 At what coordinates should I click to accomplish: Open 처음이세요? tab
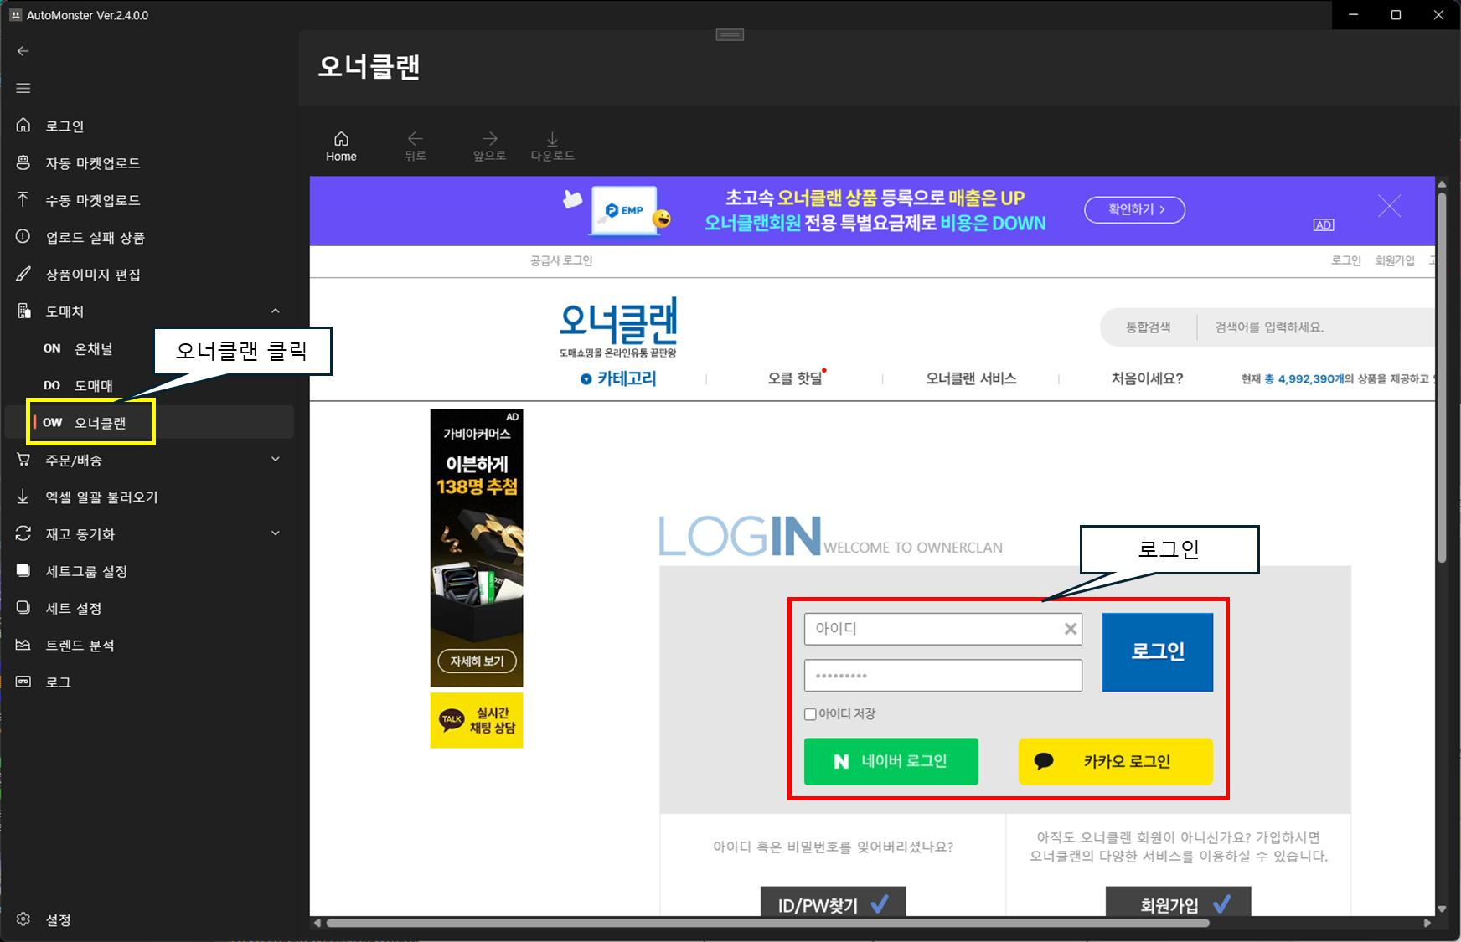[1147, 378]
